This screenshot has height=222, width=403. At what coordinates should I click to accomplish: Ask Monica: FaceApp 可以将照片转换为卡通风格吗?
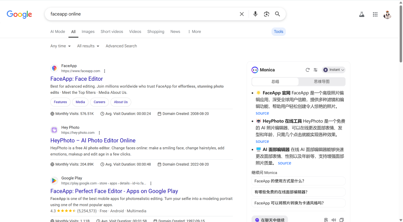(298, 203)
